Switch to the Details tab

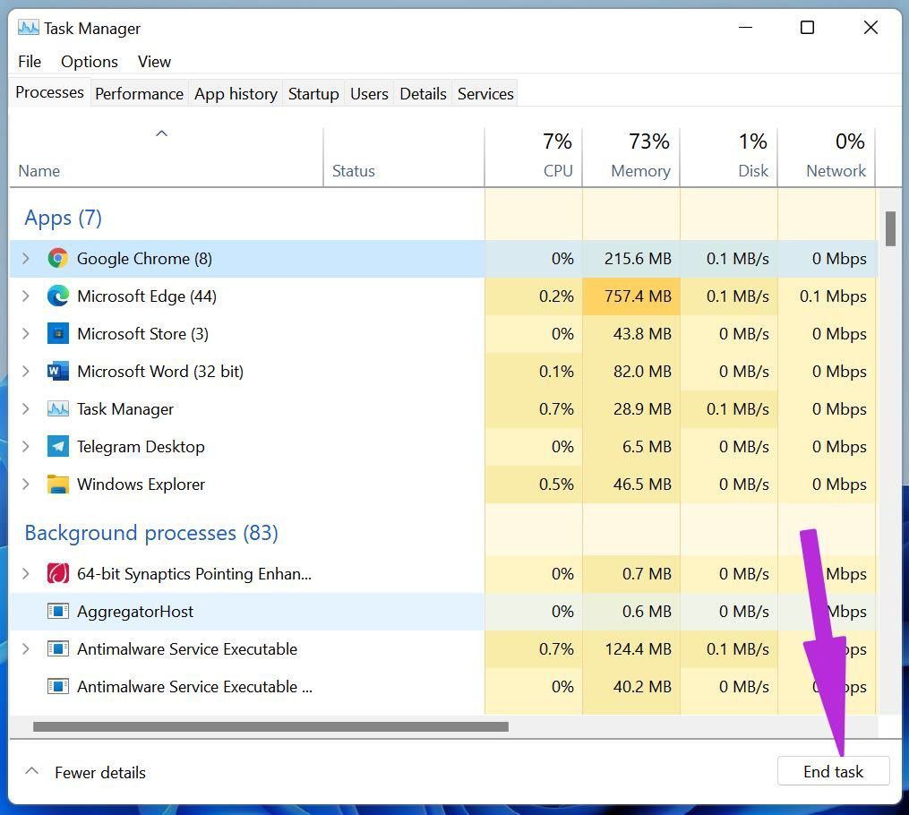coord(424,94)
